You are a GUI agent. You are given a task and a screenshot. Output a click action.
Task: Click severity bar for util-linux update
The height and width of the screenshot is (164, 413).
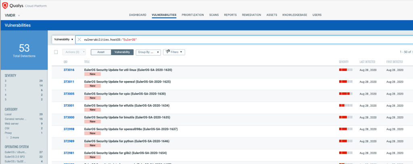tap(346, 70)
